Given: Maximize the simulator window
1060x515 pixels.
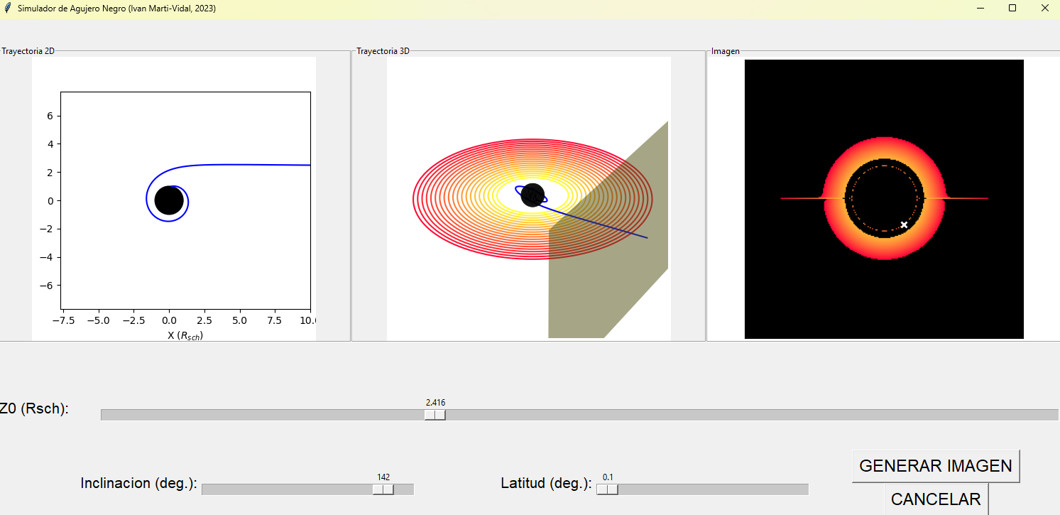Looking at the screenshot, I should click(x=1012, y=9).
